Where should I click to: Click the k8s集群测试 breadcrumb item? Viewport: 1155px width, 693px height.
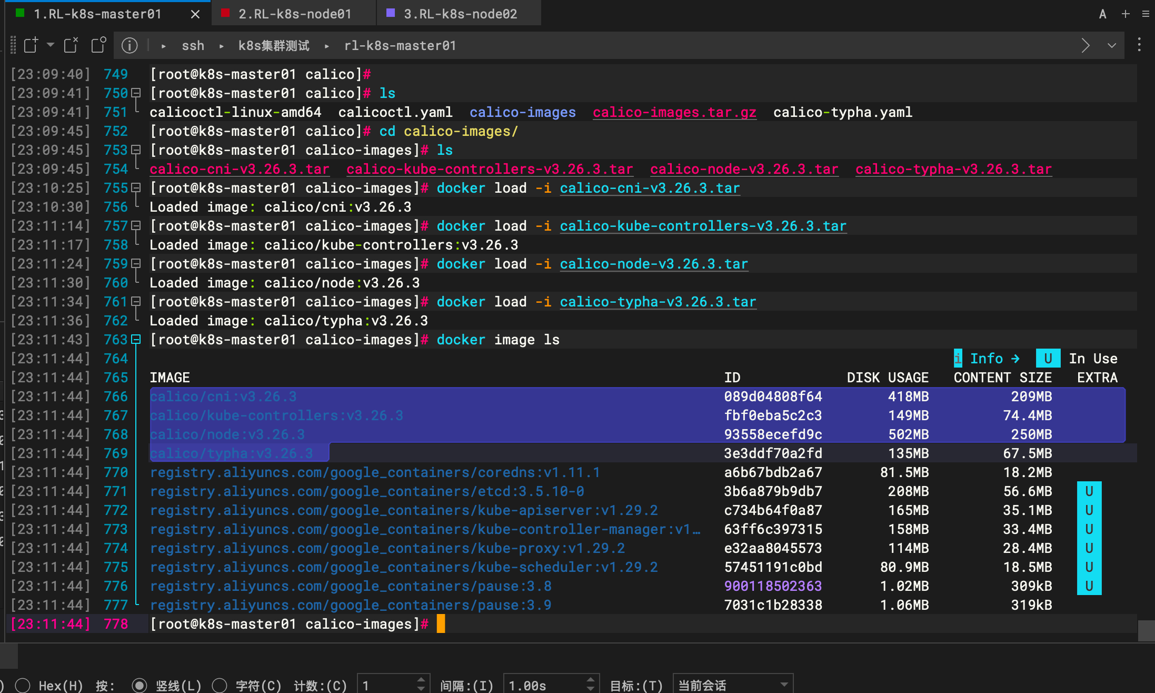pyautogui.click(x=274, y=46)
